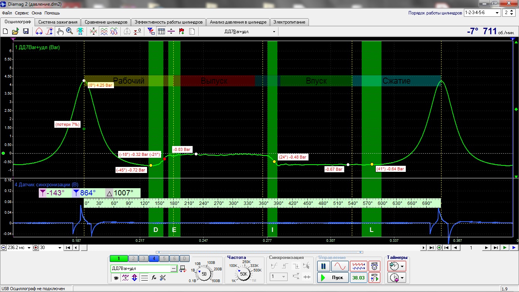This screenshot has width=519, height=292.
Task: Add a red flag marker
Action: point(182,32)
